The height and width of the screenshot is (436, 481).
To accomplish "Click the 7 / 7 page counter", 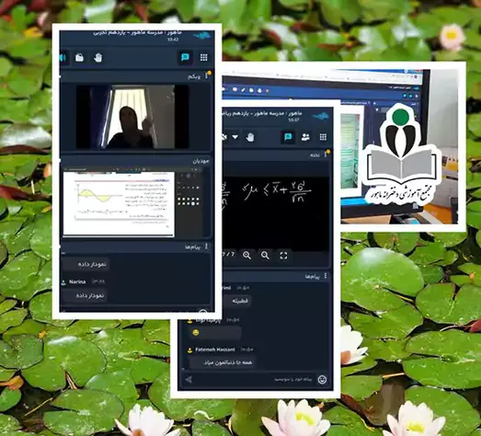I will (x=228, y=255).
